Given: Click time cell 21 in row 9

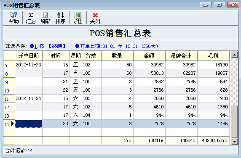Looking at the screenshot, I should (56, 82).
